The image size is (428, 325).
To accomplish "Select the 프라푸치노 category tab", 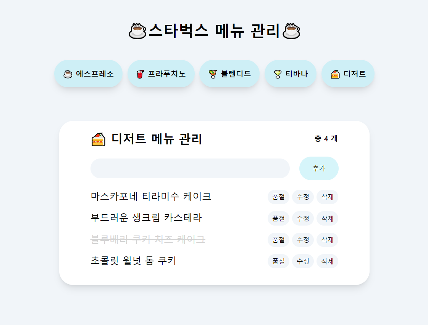I will click(x=161, y=74).
